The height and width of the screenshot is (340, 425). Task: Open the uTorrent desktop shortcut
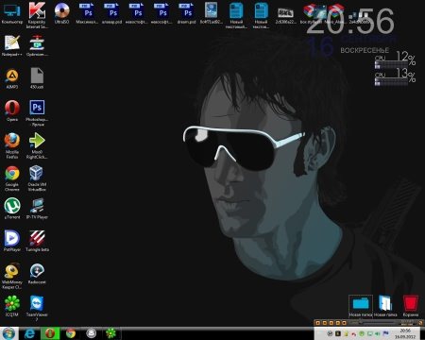pyautogui.click(x=12, y=209)
